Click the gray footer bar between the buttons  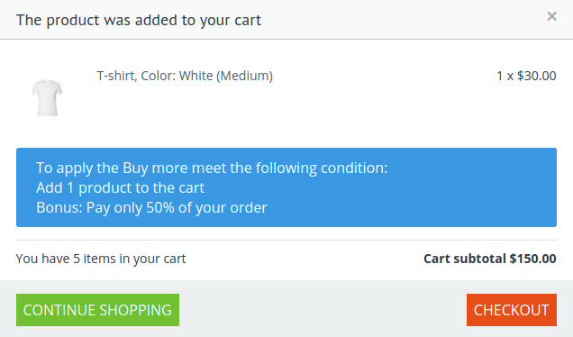tap(323, 310)
